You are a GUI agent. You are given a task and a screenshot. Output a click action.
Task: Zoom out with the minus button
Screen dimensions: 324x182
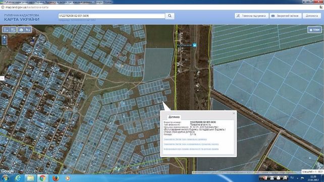[5, 42]
